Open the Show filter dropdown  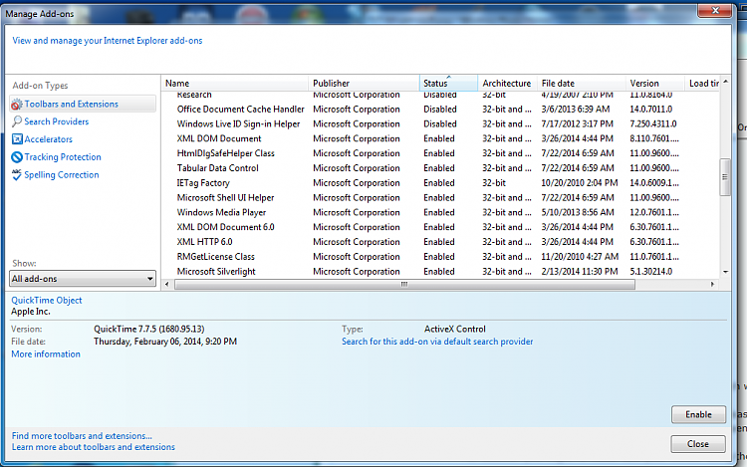coord(83,279)
